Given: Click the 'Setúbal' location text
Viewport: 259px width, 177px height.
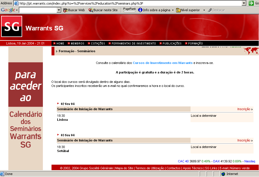Looking at the screenshot, I should click(63, 151).
